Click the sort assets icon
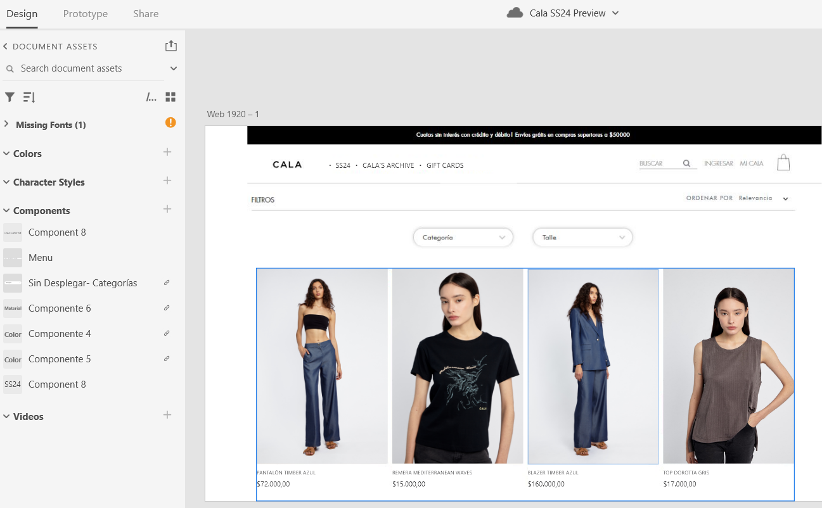This screenshot has width=822, height=508. 29,97
